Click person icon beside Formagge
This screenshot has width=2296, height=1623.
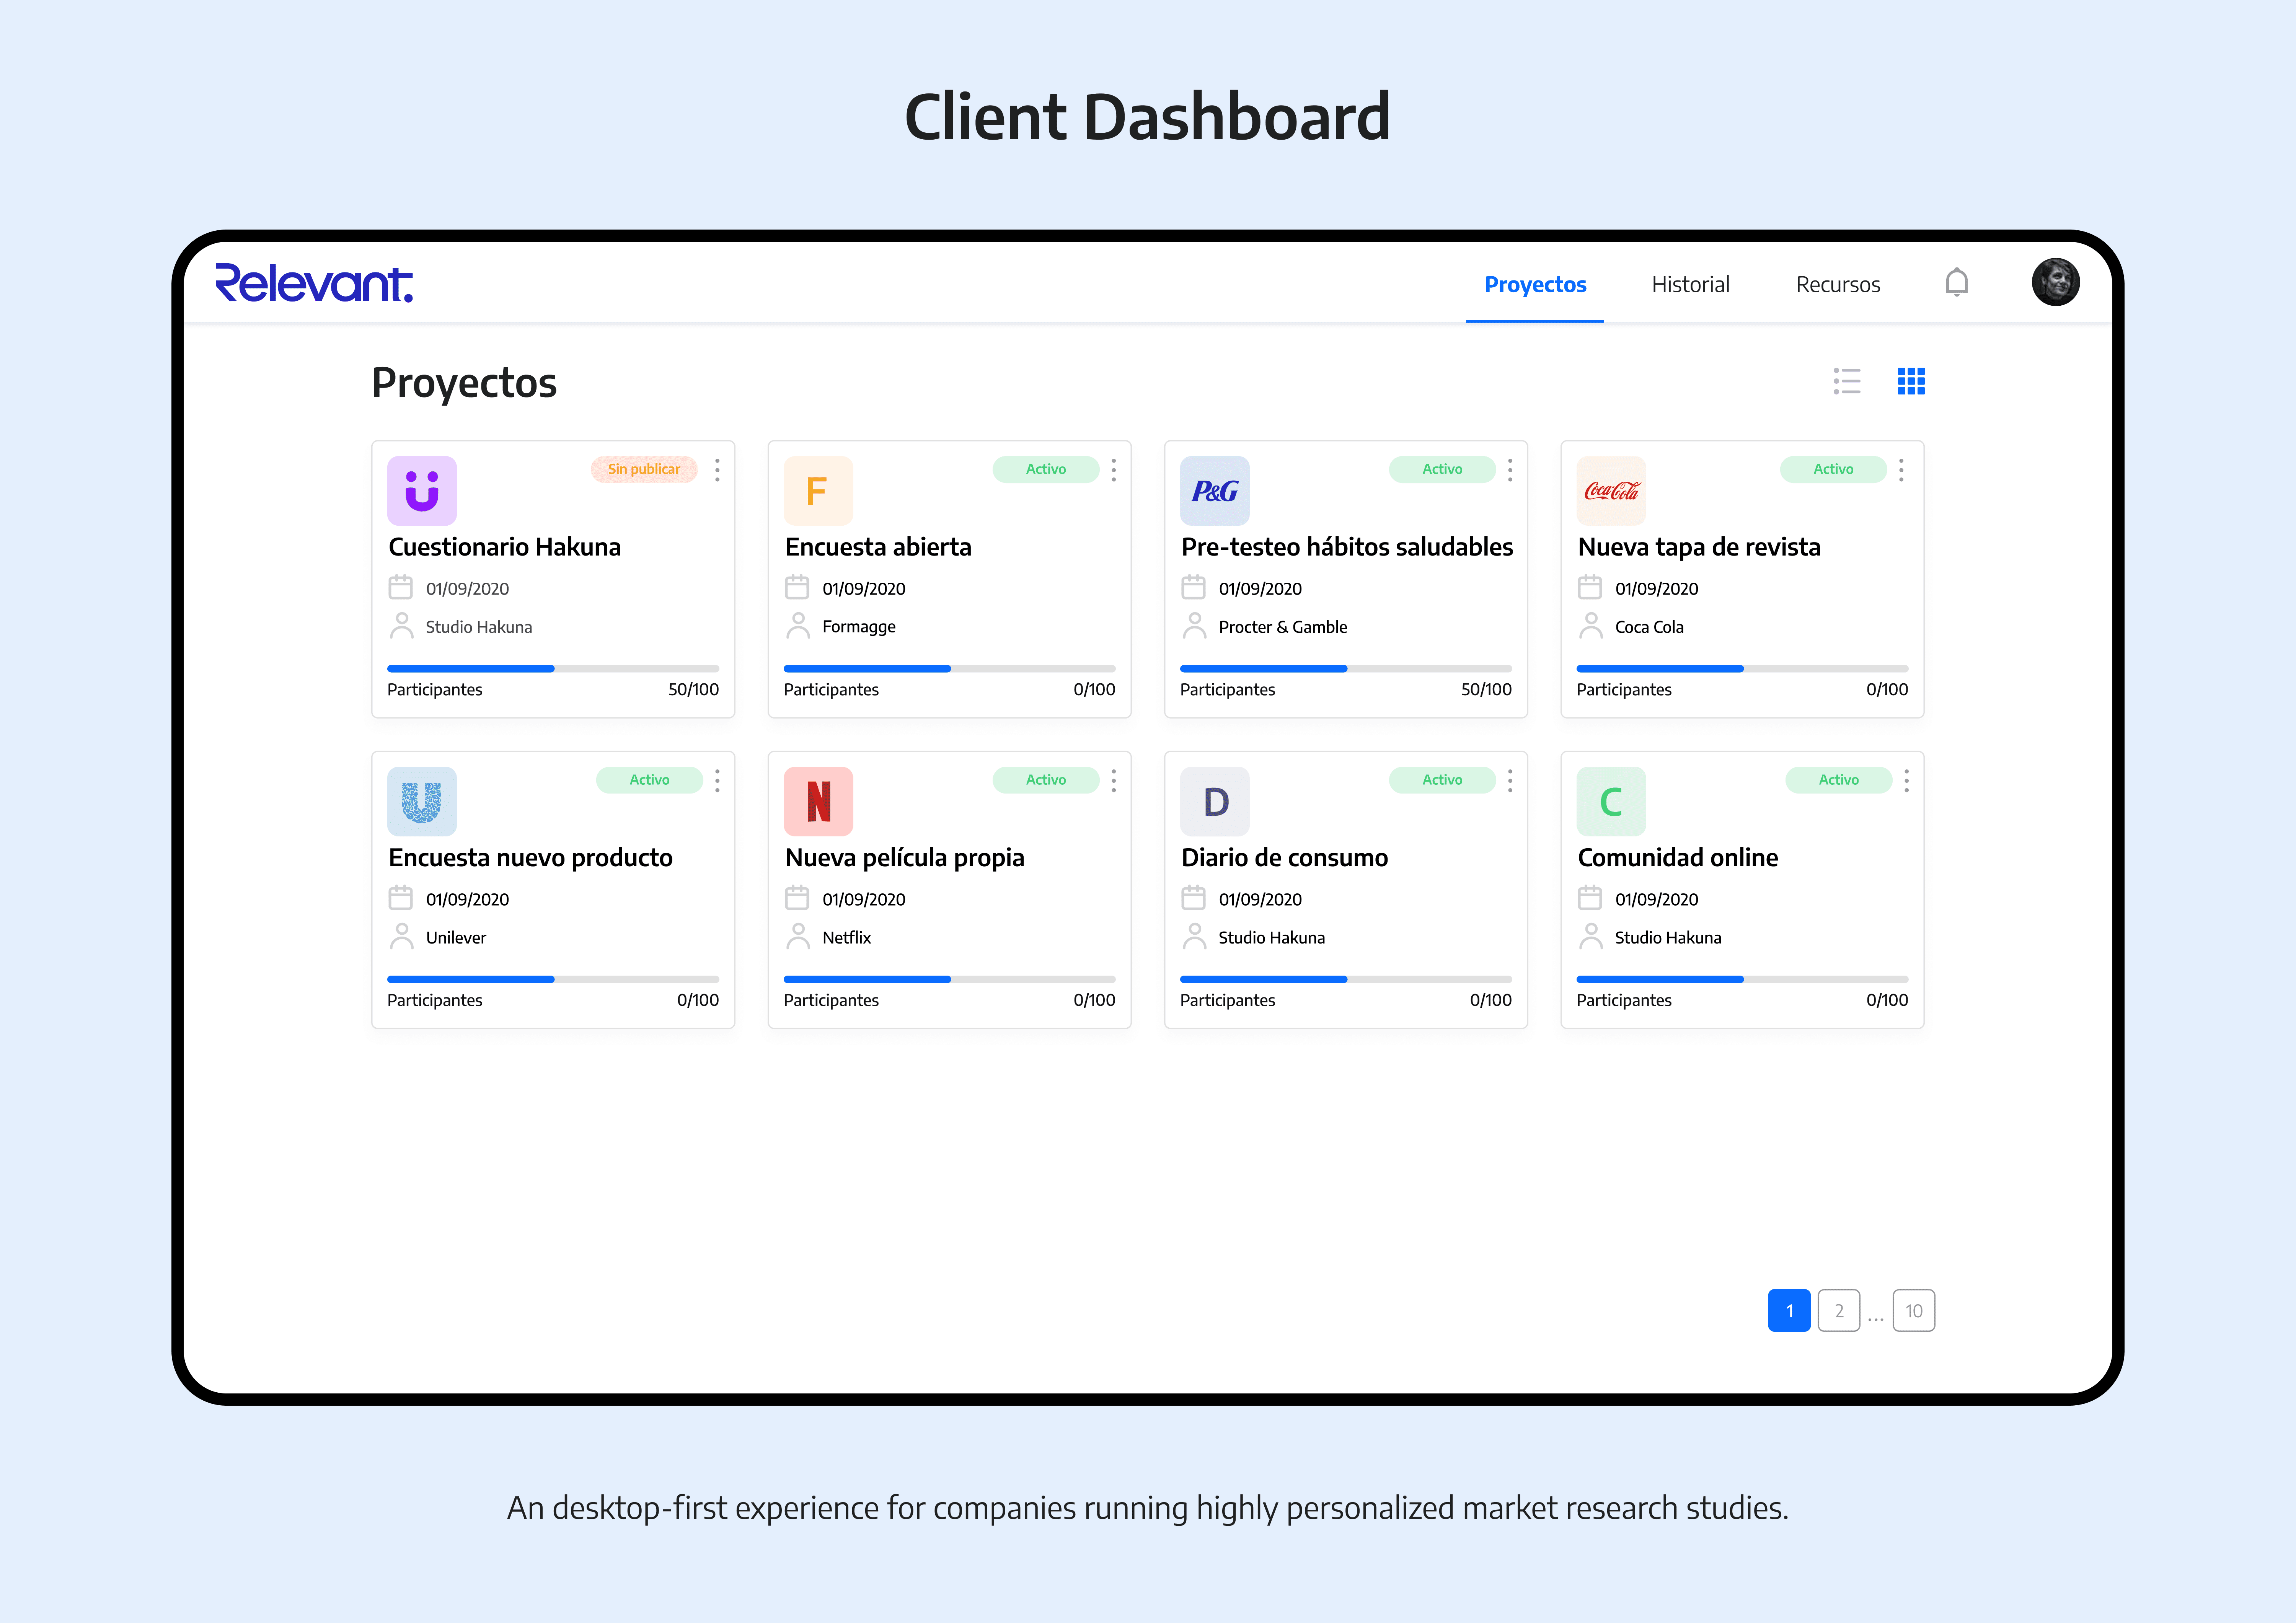[x=798, y=626]
